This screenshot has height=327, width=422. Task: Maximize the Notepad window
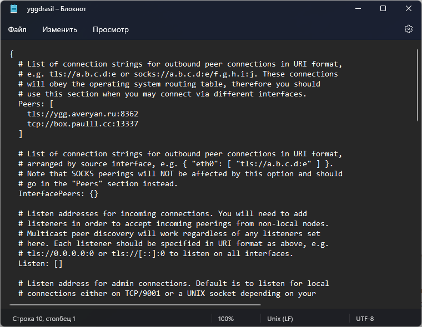pyautogui.click(x=383, y=9)
